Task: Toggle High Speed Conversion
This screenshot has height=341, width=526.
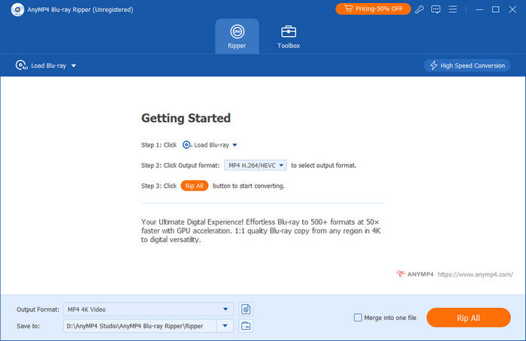Action: click(x=467, y=65)
